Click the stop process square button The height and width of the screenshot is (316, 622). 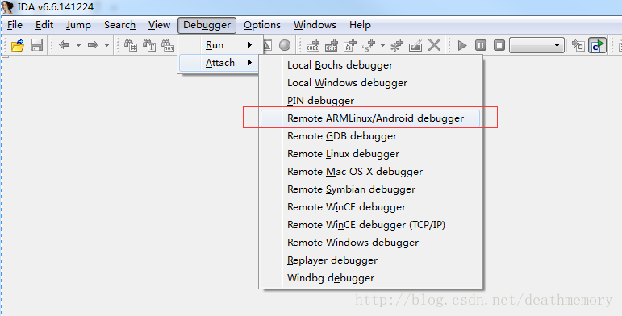click(499, 45)
